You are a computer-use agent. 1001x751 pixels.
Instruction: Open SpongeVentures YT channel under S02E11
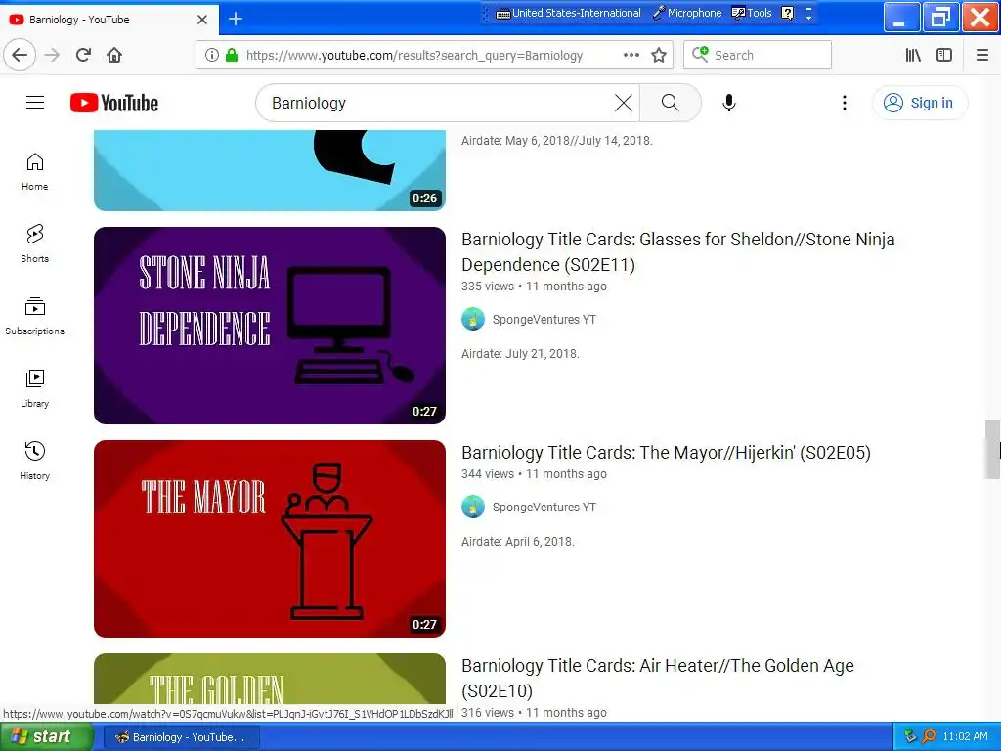[544, 320]
